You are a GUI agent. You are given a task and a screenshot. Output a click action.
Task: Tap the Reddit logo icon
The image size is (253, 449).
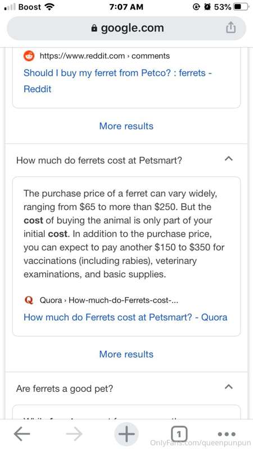(29, 56)
